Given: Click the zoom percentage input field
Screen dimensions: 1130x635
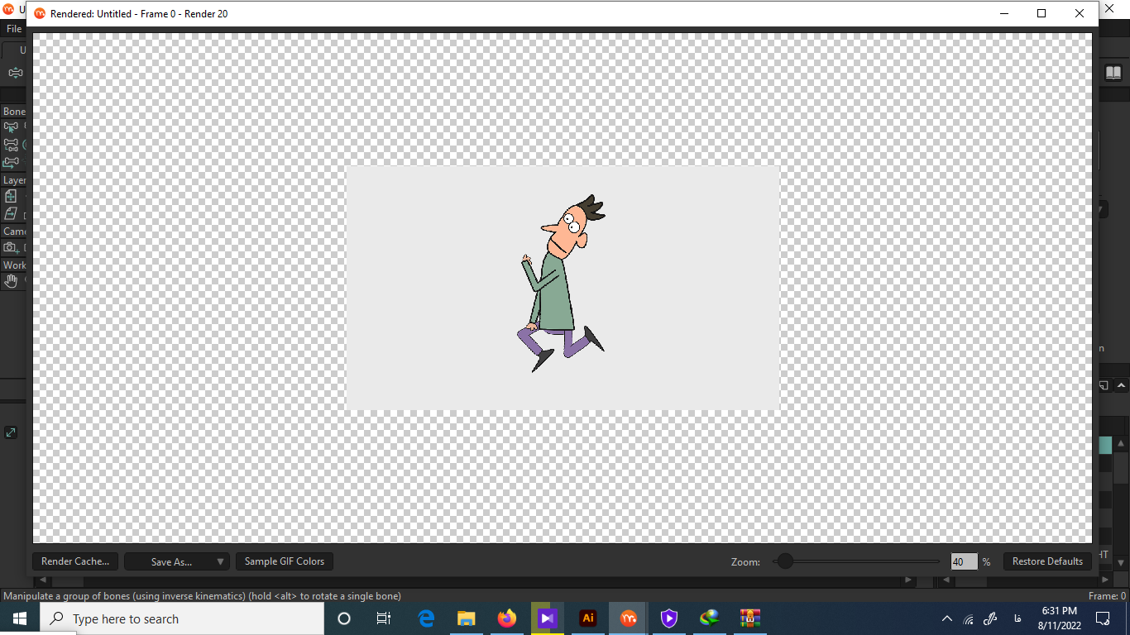Looking at the screenshot, I should click(x=964, y=562).
